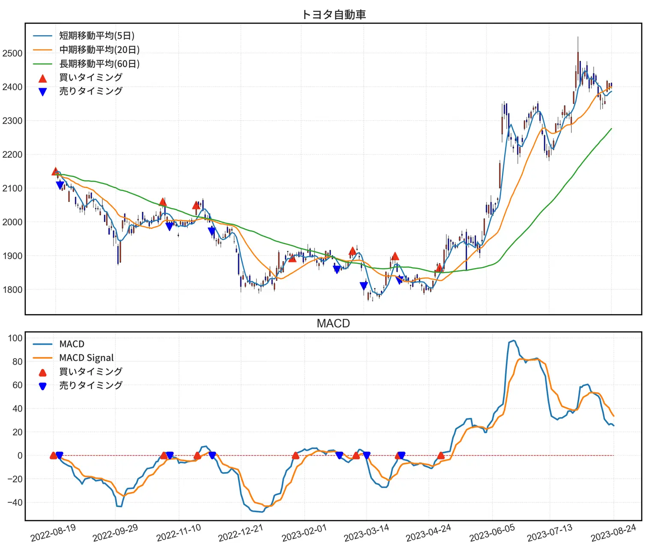Select the MACD Signal legend label
The width and height of the screenshot is (658, 548).
point(87,358)
